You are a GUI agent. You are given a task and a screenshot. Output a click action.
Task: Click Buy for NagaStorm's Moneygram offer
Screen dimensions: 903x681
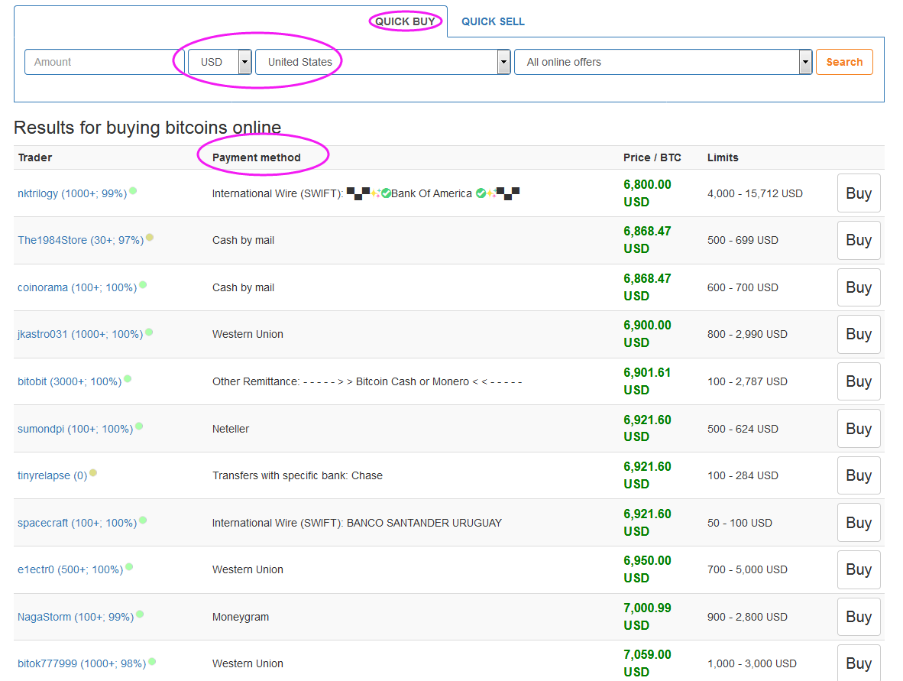pyautogui.click(x=859, y=617)
